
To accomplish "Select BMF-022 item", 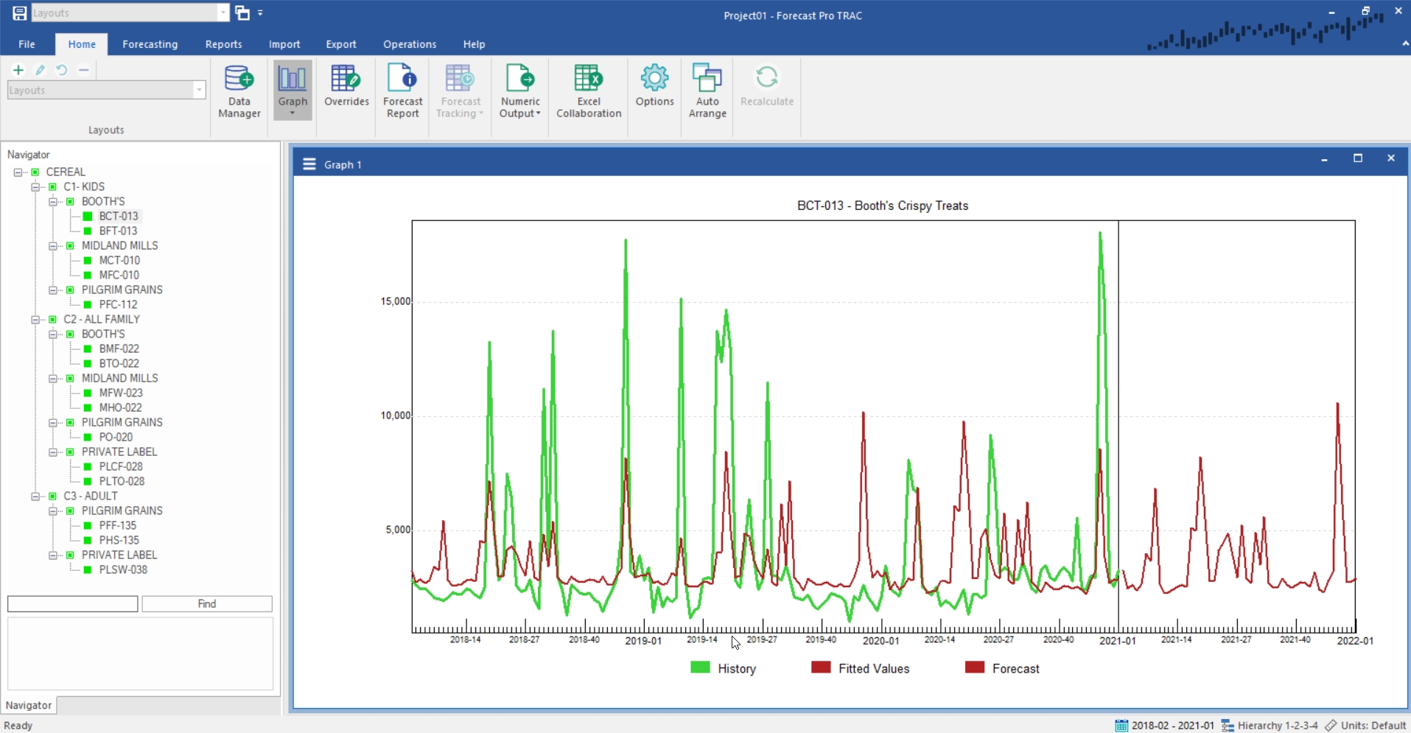I will click(119, 348).
